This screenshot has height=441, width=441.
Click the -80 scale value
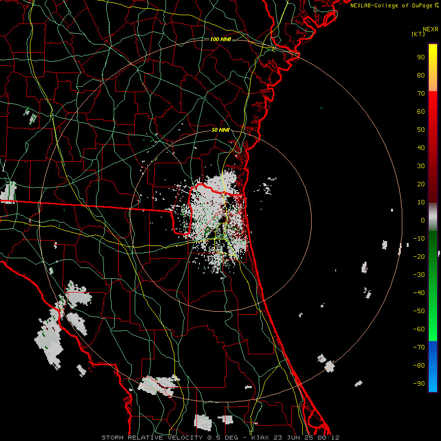coord(419,366)
